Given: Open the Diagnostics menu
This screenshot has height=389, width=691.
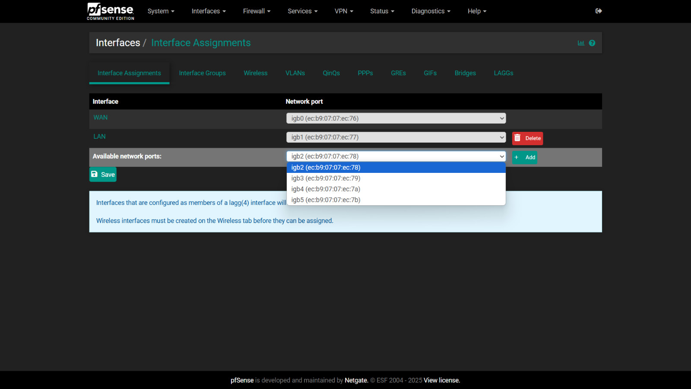Looking at the screenshot, I should coord(431,11).
